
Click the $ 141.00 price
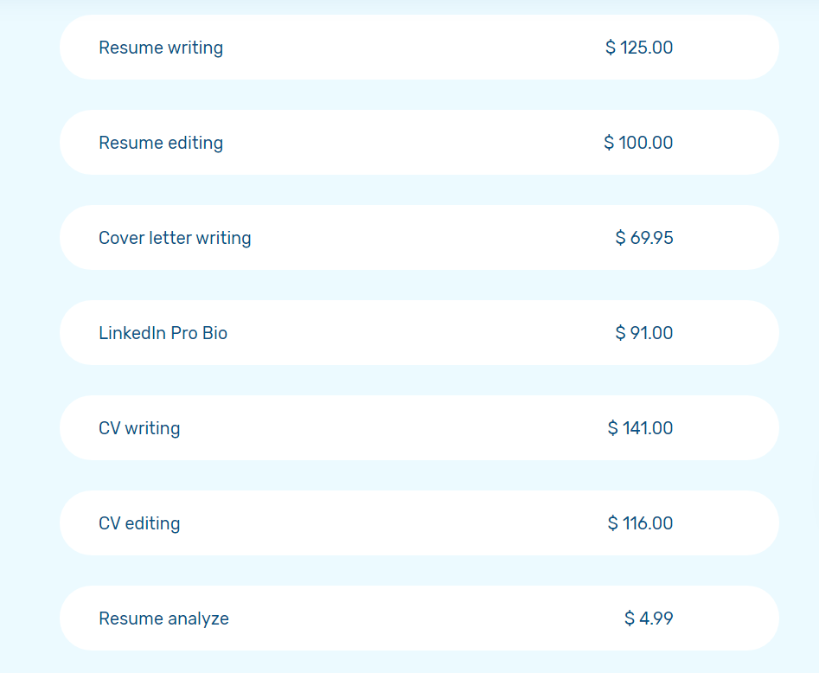click(x=640, y=428)
